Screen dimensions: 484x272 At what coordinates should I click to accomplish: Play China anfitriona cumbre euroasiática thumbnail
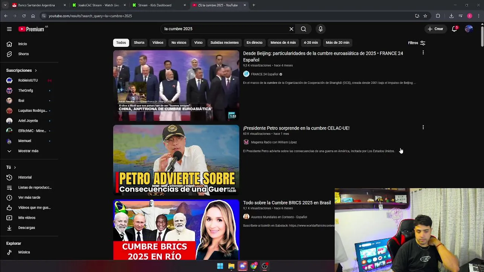pyautogui.click(x=176, y=86)
